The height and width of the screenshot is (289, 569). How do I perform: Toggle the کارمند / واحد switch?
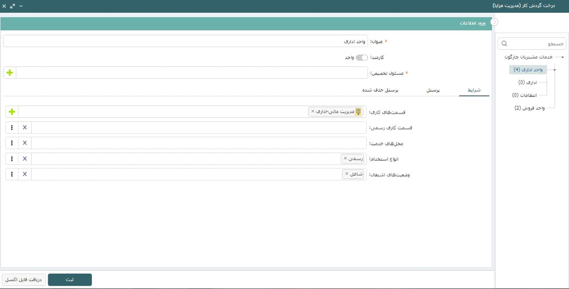coord(362,58)
